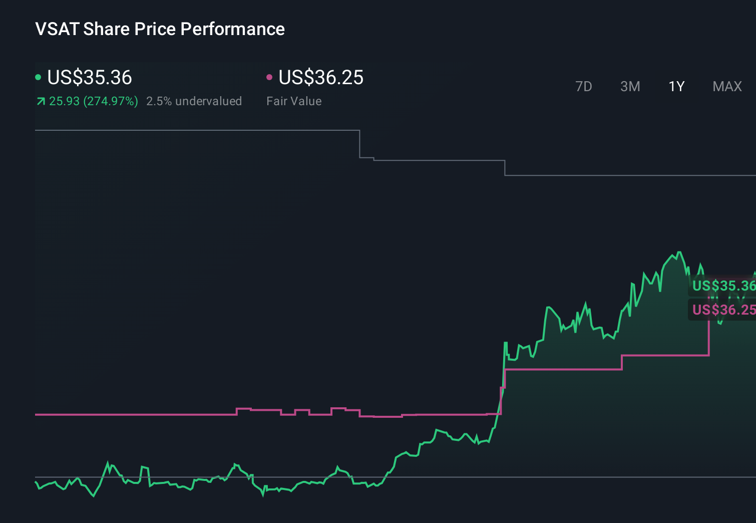The height and width of the screenshot is (523, 756).
Task: Click the US$35.36 share price heading
Action: (90, 78)
